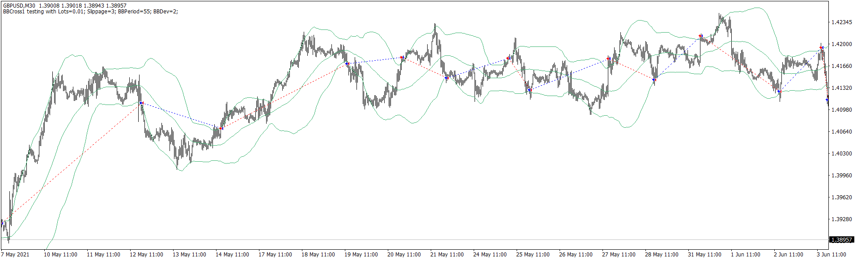Click the 13 May 11:00 time label
The image size is (857, 260).
click(x=189, y=255)
